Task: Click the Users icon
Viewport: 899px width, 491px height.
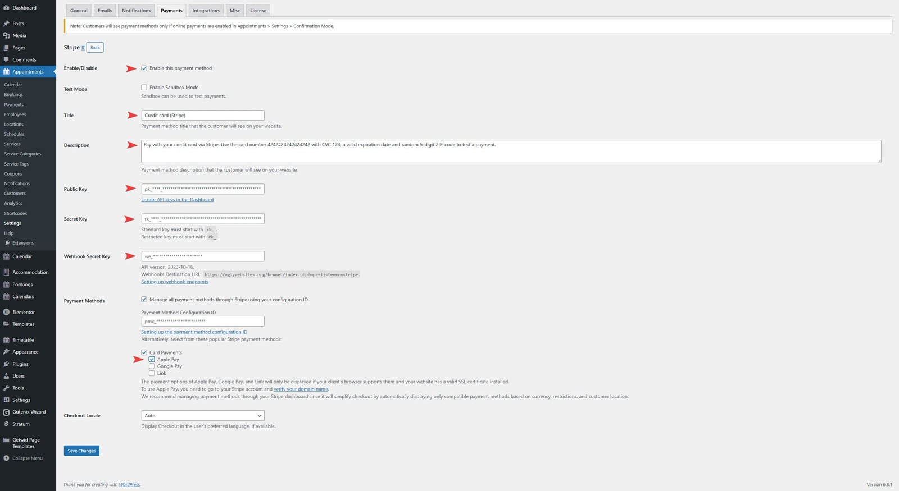Action: (x=6, y=376)
